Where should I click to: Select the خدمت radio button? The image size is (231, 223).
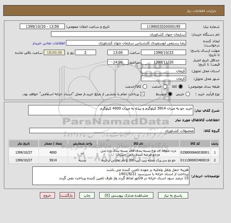pyautogui.click(x=165, y=87)
